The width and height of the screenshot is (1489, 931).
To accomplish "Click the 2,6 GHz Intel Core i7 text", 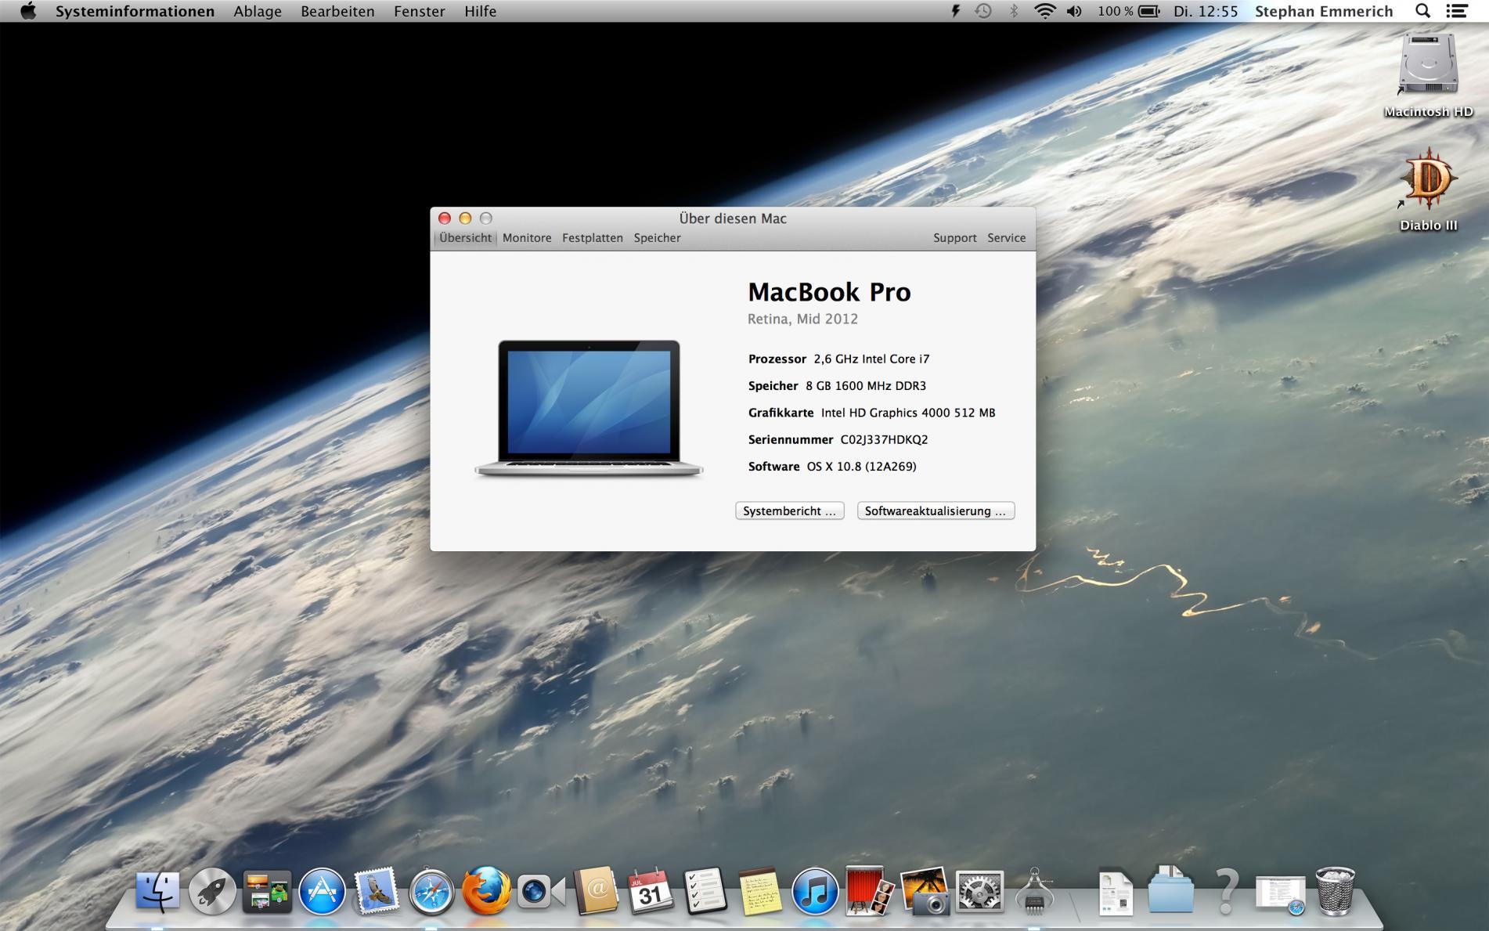I will click(x=871, y=359).
